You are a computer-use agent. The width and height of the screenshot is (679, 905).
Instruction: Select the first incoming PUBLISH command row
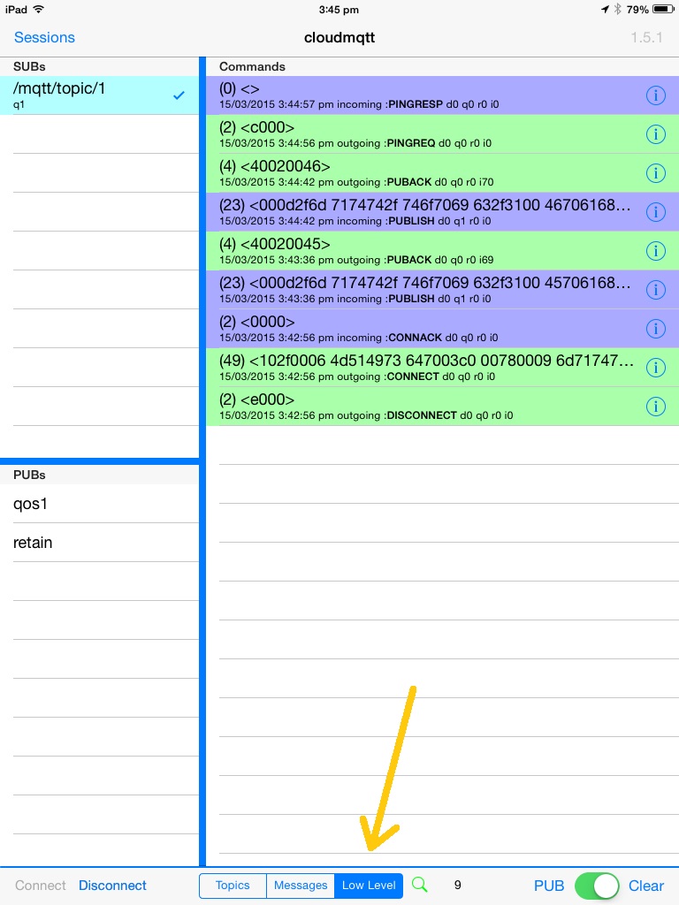(424, 212)
